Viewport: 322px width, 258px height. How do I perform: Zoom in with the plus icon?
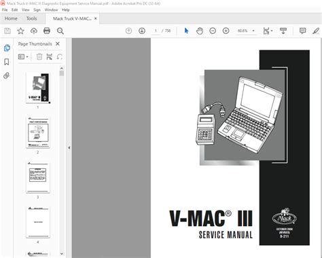click(x=226, y=31)
